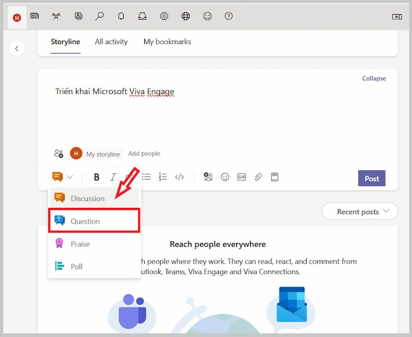Open the help question mark icon

(x=228, y=16)
